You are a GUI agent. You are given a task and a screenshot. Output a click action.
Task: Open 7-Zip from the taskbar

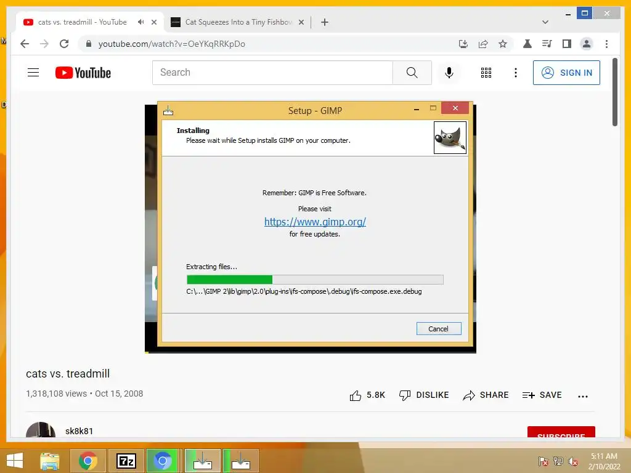(x=126, y=461)
